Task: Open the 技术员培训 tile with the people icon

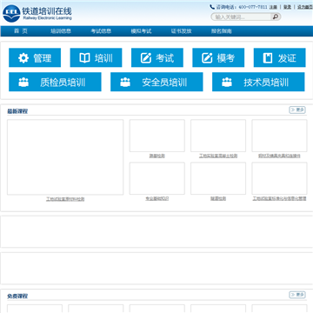Action: coord(258,82)
